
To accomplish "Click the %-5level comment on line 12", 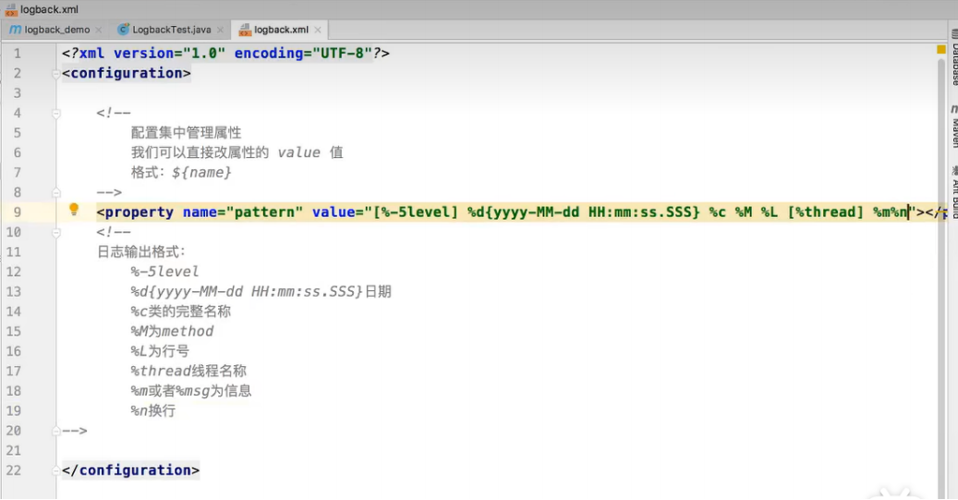I will [165, 272].
